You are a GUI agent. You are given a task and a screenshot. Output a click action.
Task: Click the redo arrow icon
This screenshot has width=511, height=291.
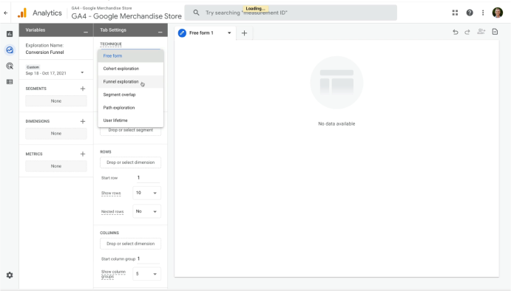(x=467, y=32)
